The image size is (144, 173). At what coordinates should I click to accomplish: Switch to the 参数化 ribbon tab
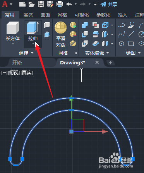tap(103, 15)
